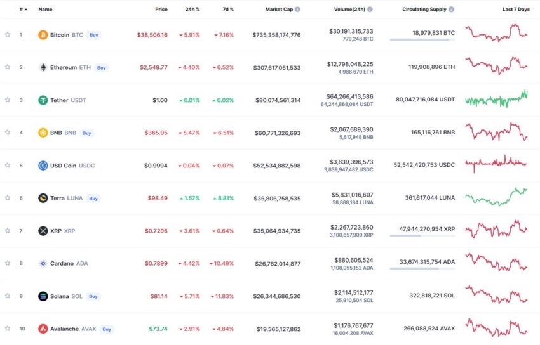
Task: Click BNB price $365.95
Action: [x=156, y=133]
